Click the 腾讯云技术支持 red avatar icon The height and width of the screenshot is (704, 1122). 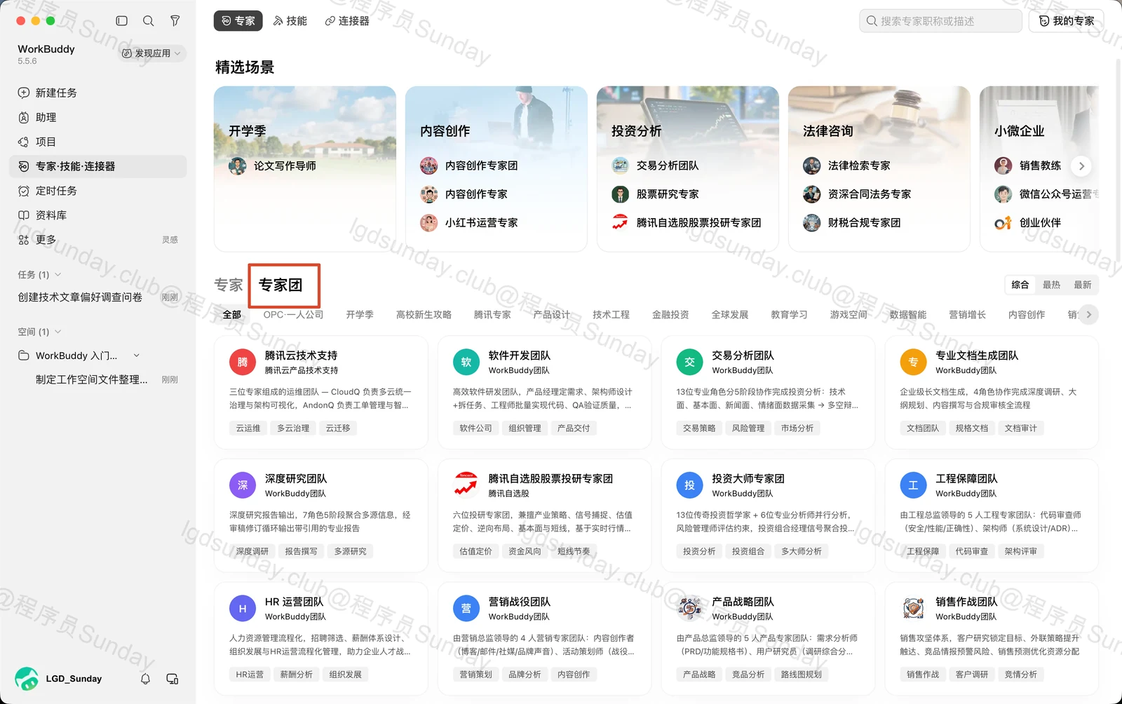tap(243, 363)
